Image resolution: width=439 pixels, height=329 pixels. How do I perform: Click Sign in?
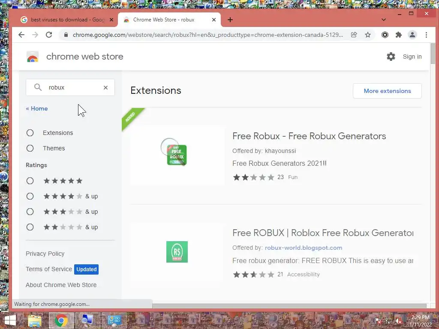[412, 57]
